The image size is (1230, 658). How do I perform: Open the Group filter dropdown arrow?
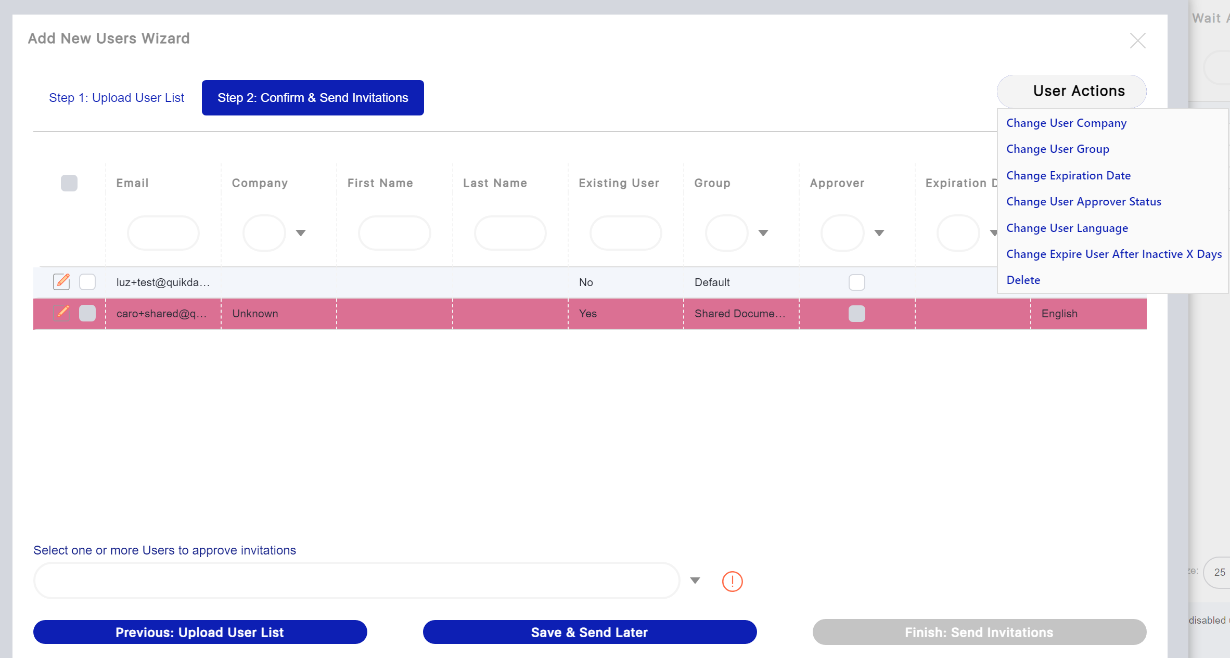763,233
